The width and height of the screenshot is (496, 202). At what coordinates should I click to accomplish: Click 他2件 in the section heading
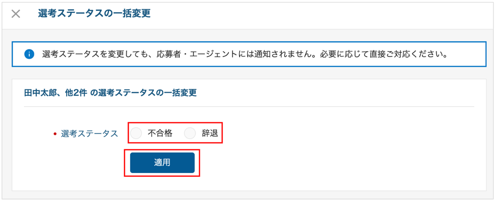tap(76, 93)
